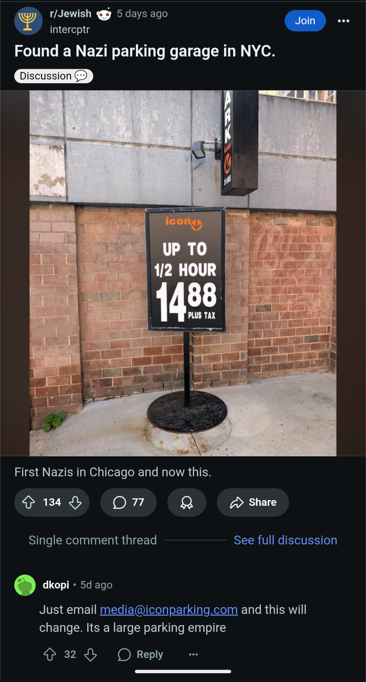See full discussion link
Viewport: 366px width, 682px height.
click(x=285, y=540)
